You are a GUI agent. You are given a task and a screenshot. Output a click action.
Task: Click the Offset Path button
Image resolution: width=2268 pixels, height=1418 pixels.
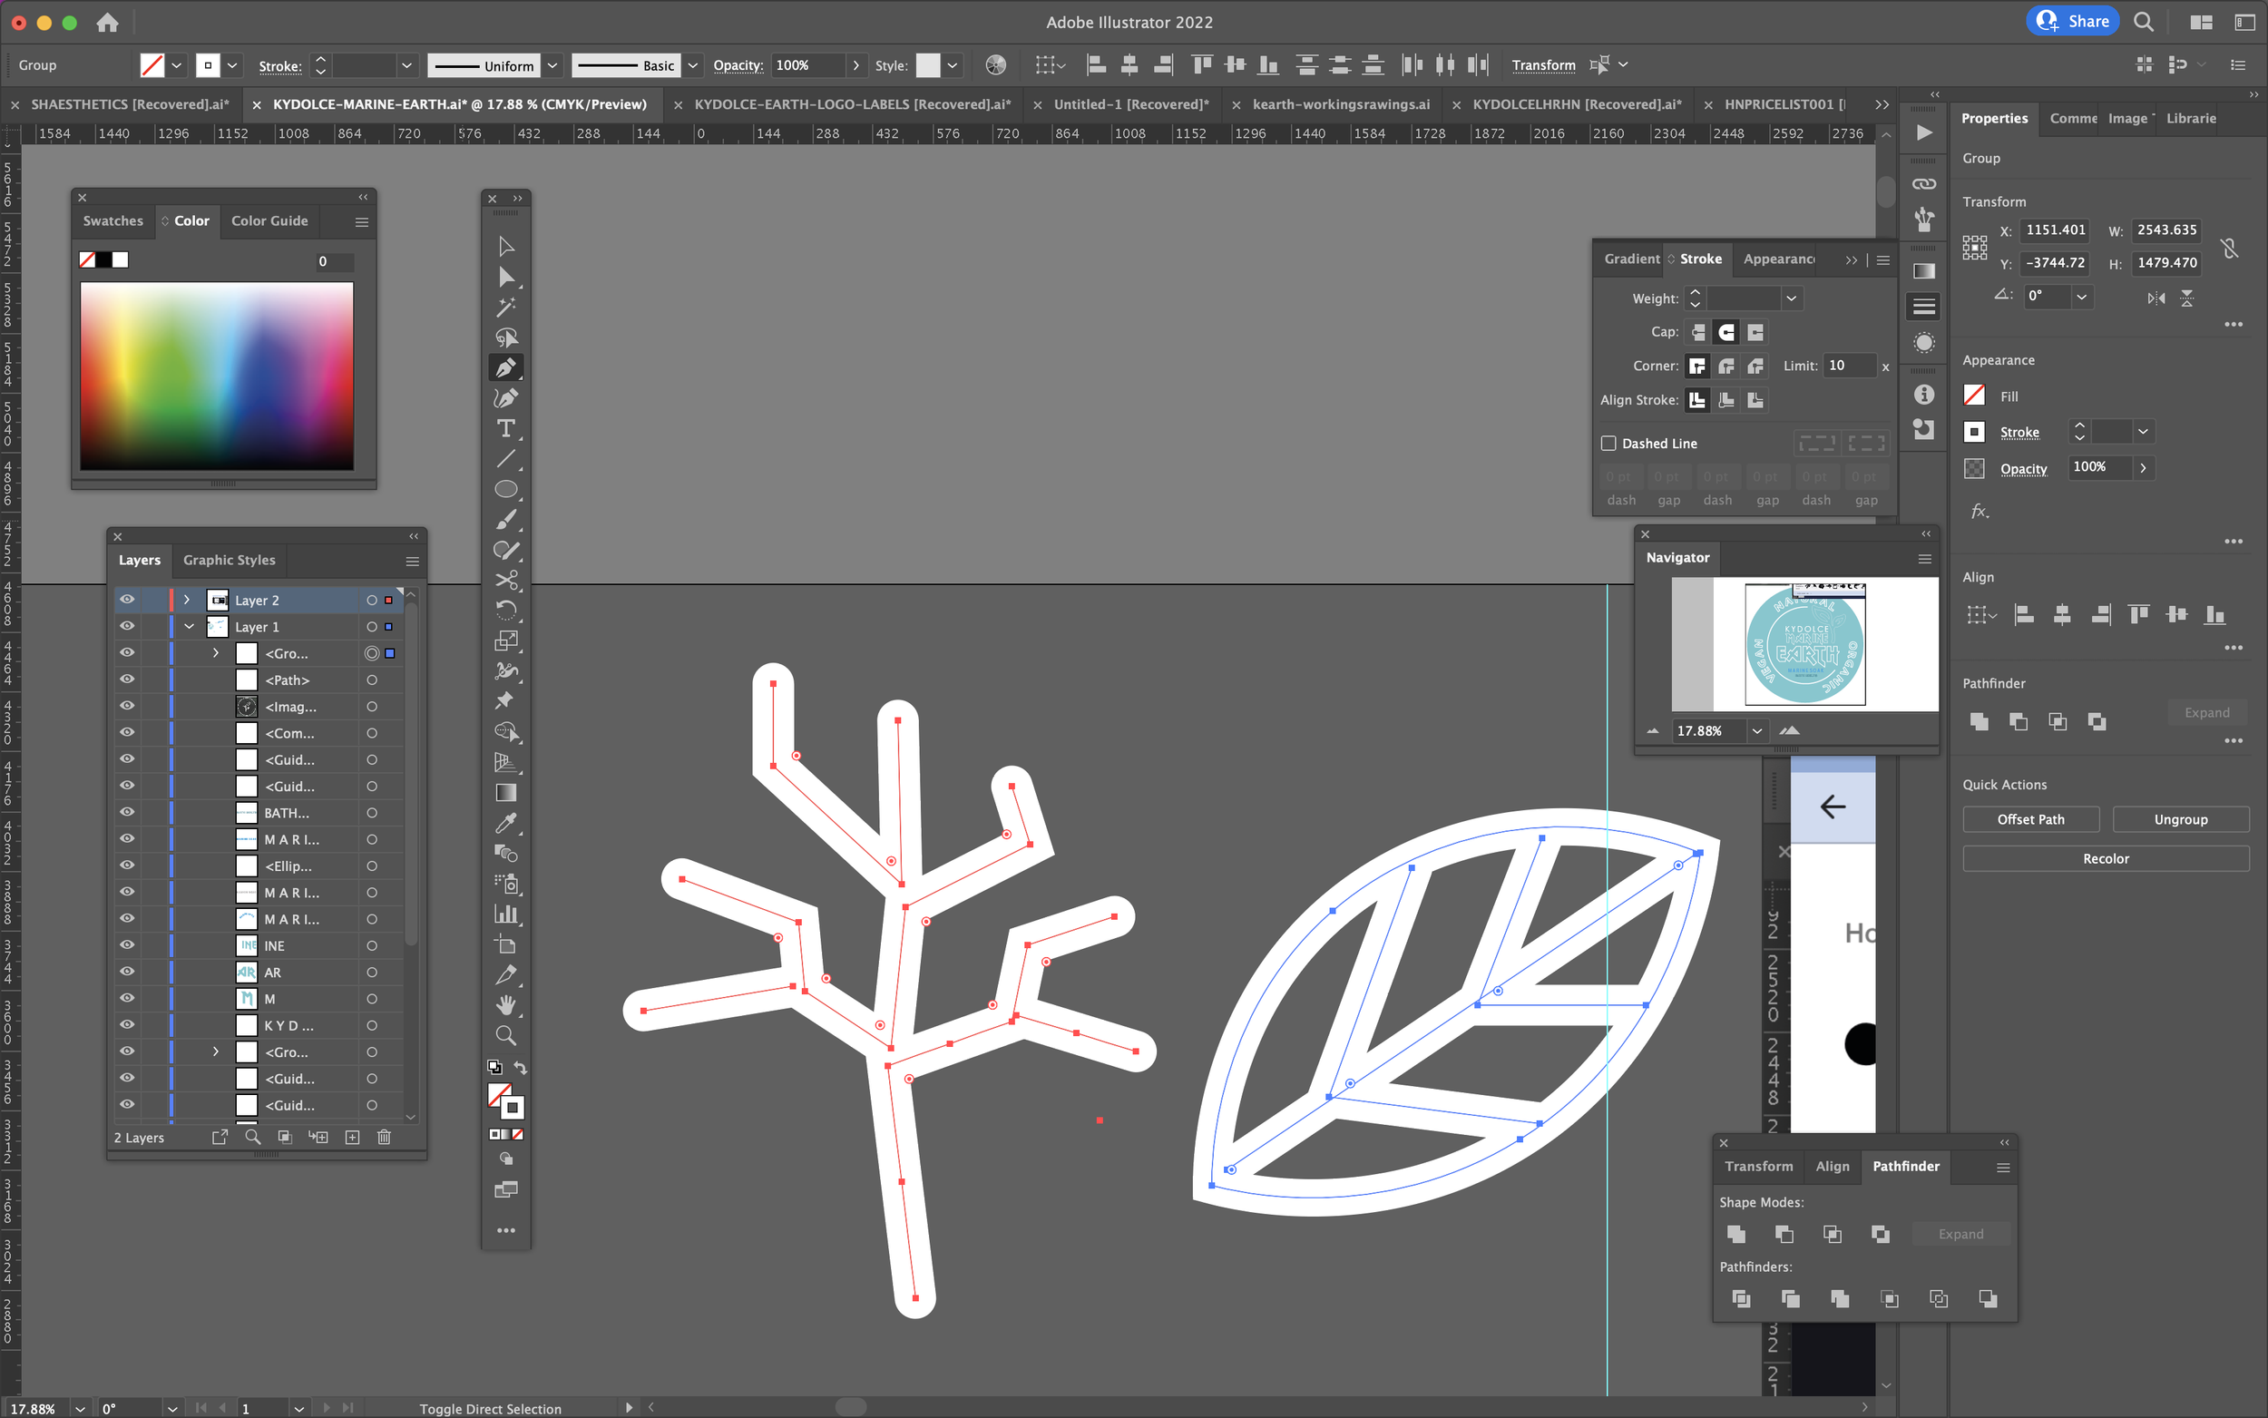click(x=2031, y=818)
